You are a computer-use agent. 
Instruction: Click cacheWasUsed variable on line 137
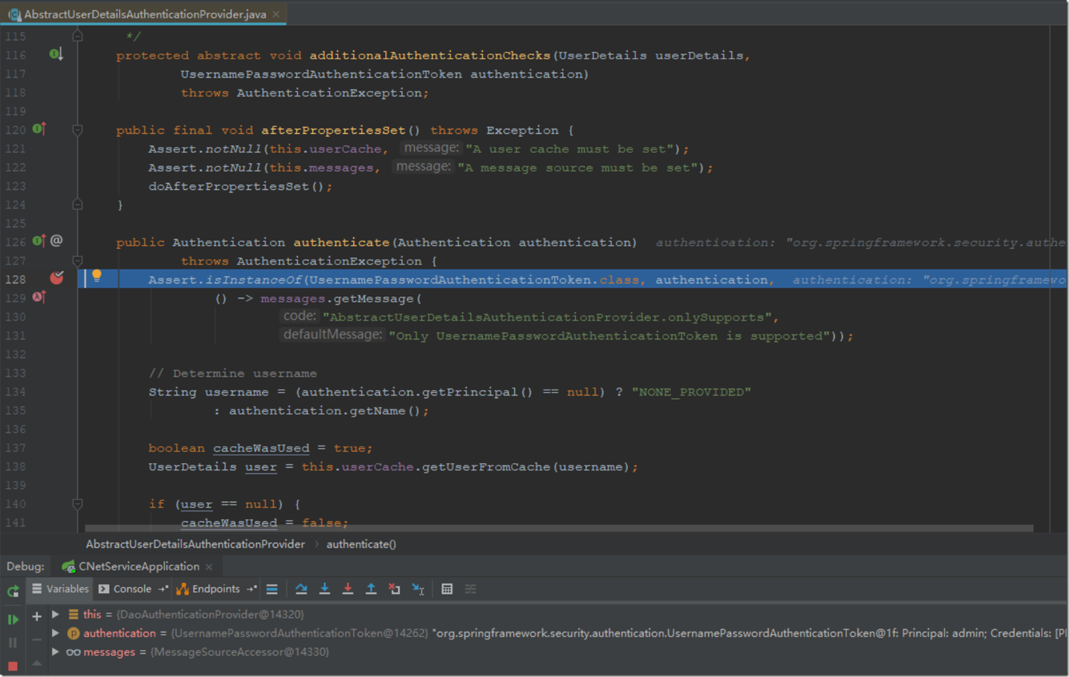261,448
